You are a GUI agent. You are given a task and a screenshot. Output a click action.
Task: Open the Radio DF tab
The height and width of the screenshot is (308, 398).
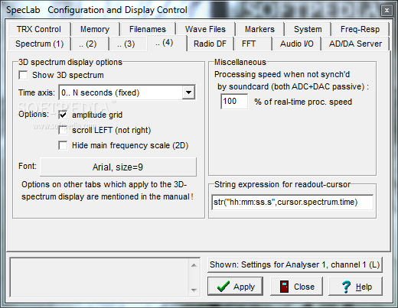pyautogui.click(x=210, y=44)
